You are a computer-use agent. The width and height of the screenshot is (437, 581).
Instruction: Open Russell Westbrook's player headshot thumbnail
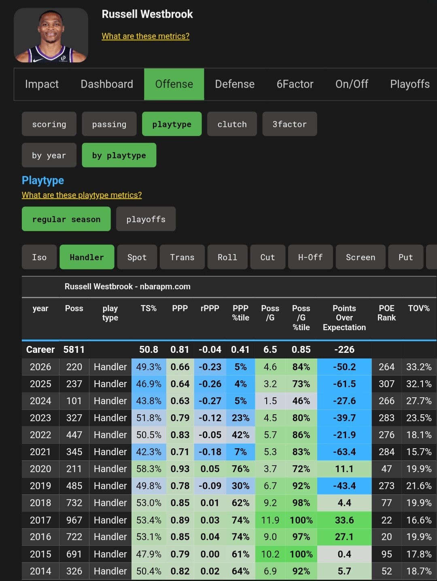(x=51, y=35)
